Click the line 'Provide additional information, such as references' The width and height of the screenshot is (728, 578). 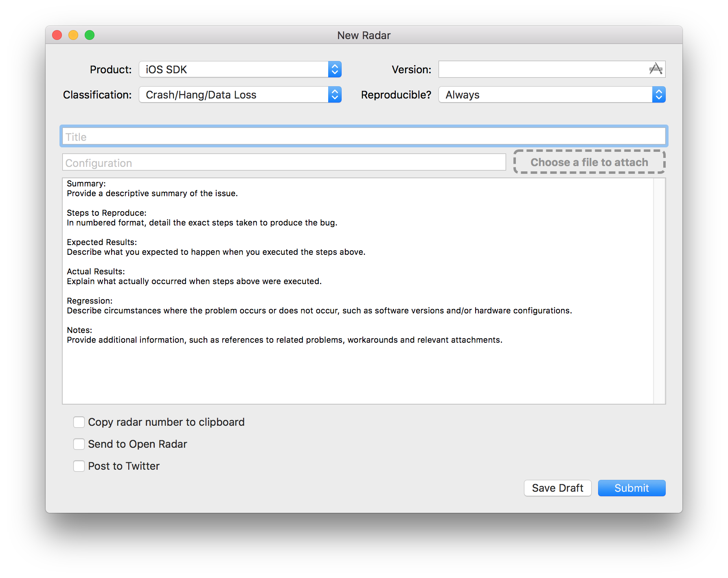tap(285, 340)
